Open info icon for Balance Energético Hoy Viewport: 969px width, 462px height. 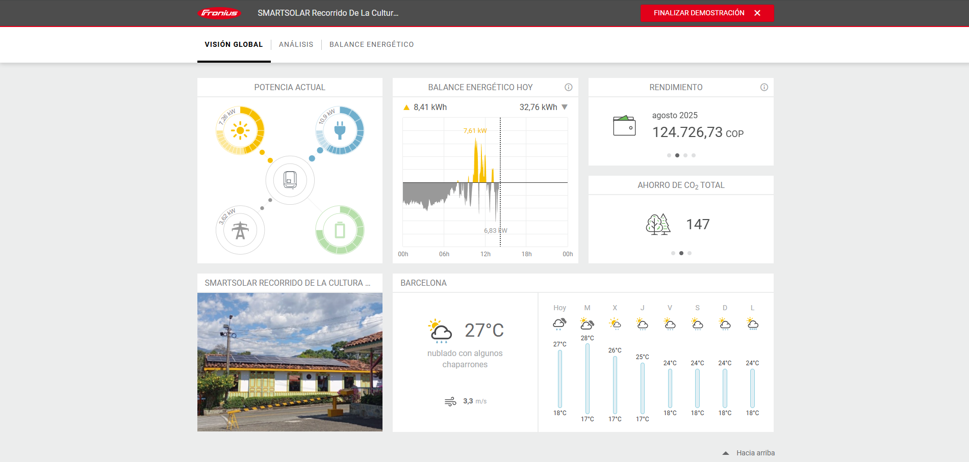569,87
